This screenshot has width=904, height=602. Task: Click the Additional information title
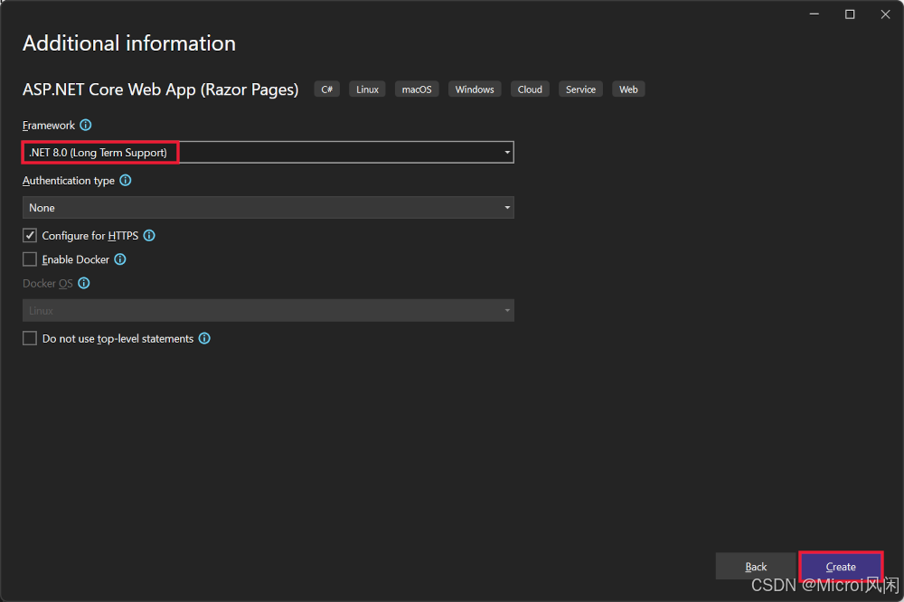(129, 43)
